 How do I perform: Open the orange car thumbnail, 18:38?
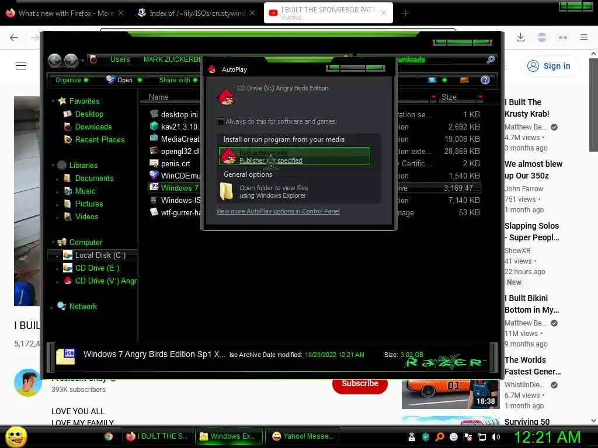(450, 394)
